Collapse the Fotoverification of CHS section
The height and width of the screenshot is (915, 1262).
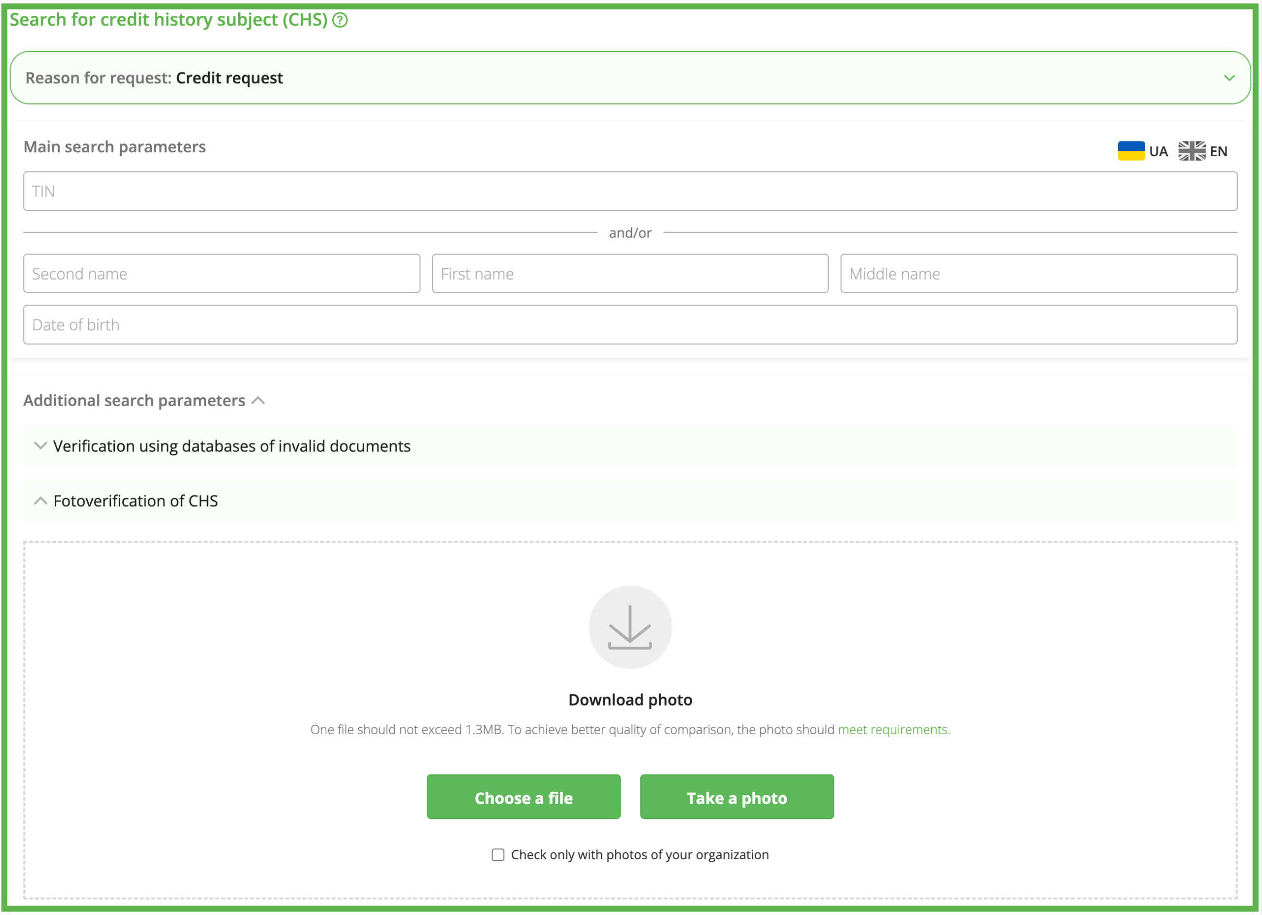[x=136, y=501]
